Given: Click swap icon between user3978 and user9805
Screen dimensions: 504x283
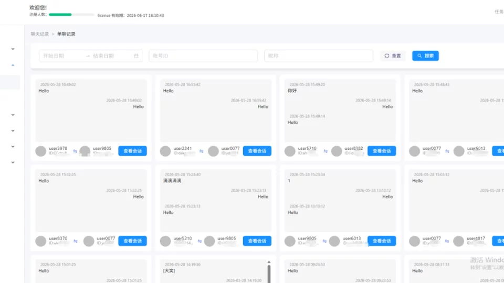Looking at the screenshot, I should pyautogui.click(x=75, y=151).
